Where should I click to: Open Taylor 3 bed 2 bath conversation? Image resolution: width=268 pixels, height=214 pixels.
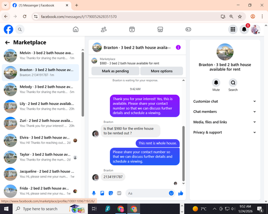[40, 157]
